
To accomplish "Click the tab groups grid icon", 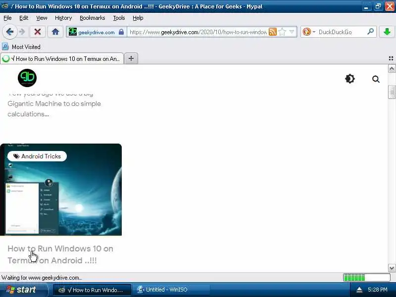I will 391,58.
